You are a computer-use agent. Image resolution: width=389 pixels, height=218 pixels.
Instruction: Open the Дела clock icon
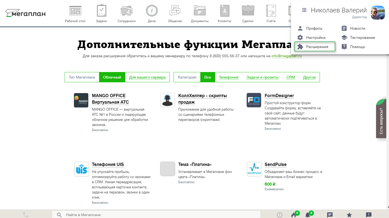point(152,11)
